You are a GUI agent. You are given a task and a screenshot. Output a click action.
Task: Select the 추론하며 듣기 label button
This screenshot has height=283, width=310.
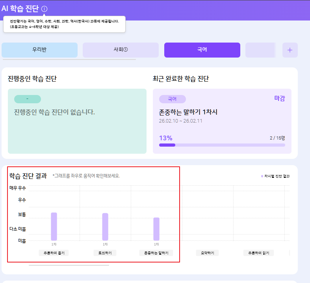54,253
